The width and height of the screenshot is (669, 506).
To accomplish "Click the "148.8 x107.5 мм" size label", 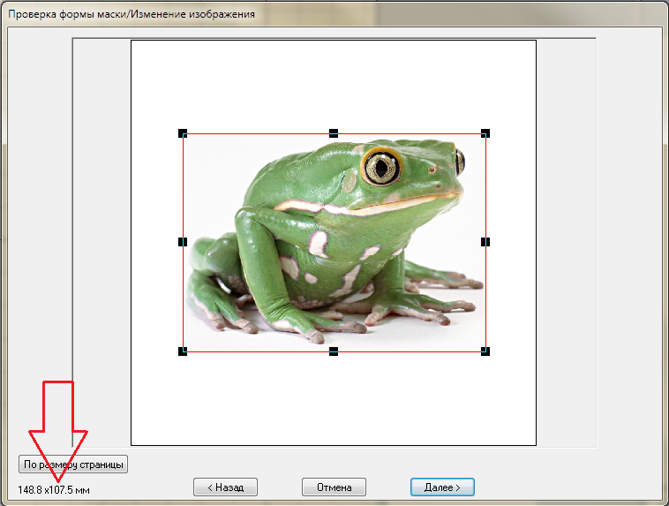I will click(54, 489).
